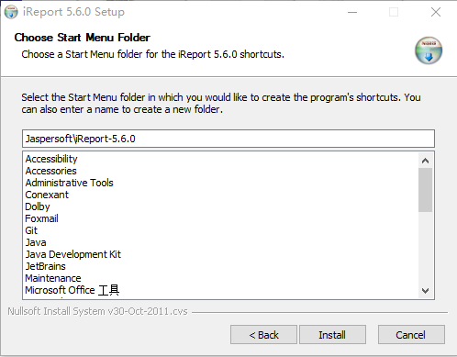457x357 pixels.
Task: Click the scrollbar up arrow in folder list
Action: 425,161
